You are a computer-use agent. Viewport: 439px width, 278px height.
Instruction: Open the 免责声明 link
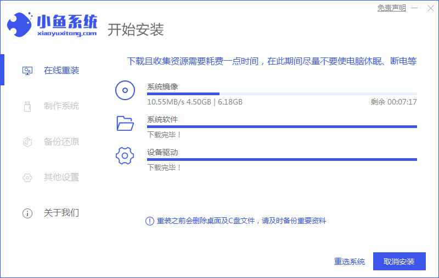[x=392, y=8]
